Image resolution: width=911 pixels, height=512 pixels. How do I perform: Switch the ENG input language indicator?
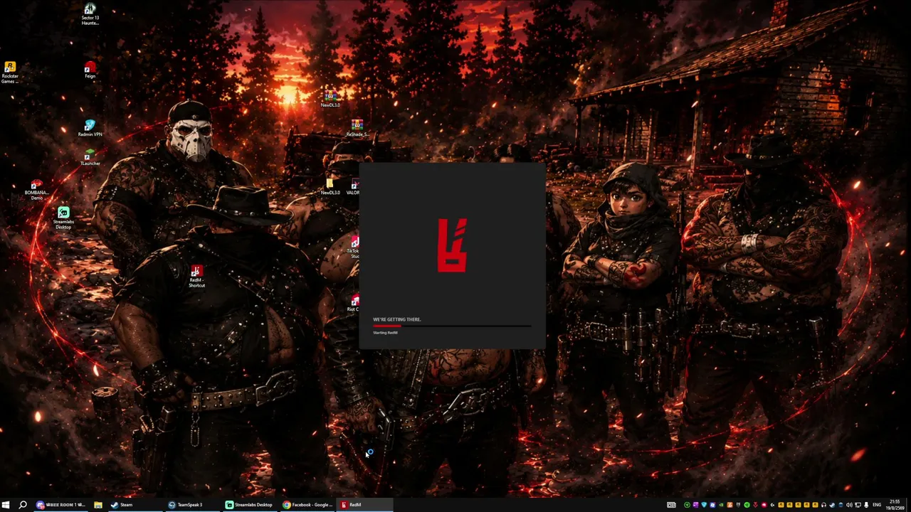(x=877, y=505)
